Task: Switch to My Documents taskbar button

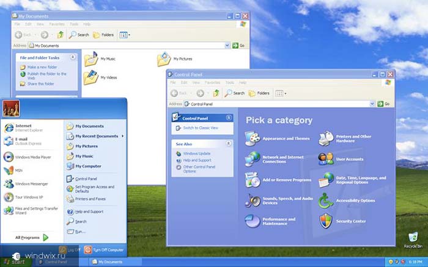Action: [x=115, y=262]
